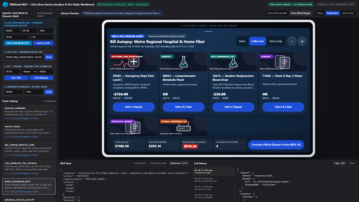Open the tools/list tab in MCP Data

pos(140,163)
